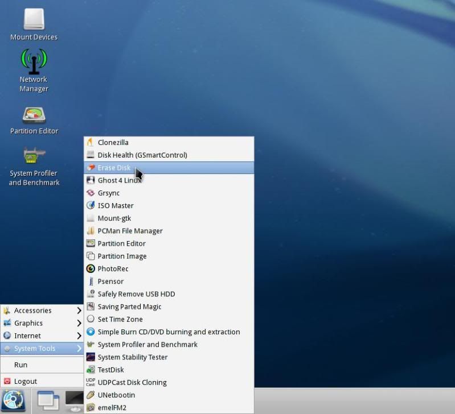Click the Parted Magic start menu button
Image resolution: width=455 pixels, height=414 pixels.
point(13,401)
